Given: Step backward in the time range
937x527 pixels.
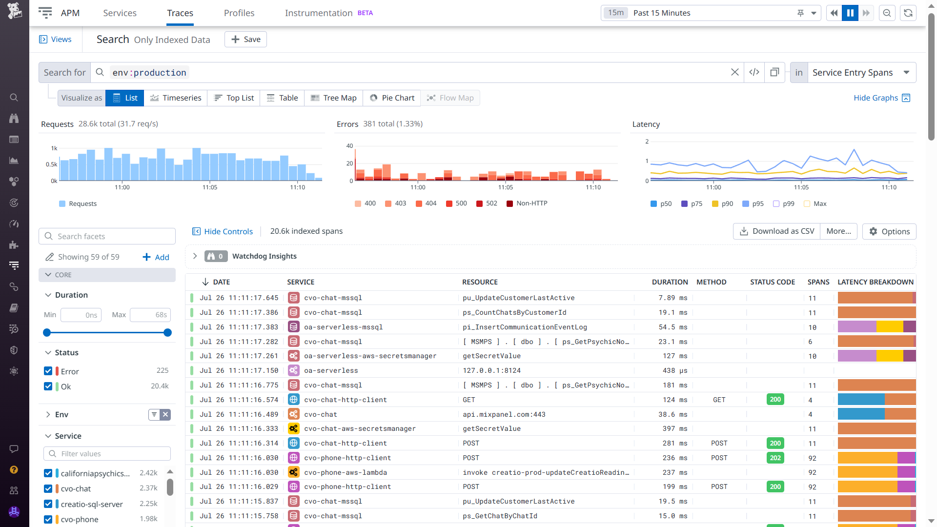Looking at the screenshot, I should tap(834, 13).
